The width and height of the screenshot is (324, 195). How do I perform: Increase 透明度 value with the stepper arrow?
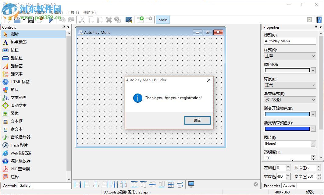click(x=314, y=156)
